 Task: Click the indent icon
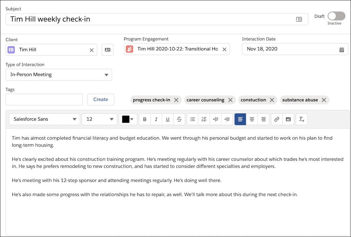pos(216,119)
